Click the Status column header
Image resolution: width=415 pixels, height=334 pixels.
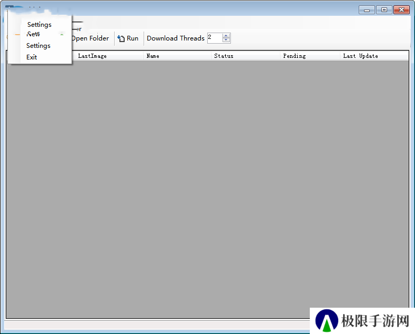click(x=245, y=56)
